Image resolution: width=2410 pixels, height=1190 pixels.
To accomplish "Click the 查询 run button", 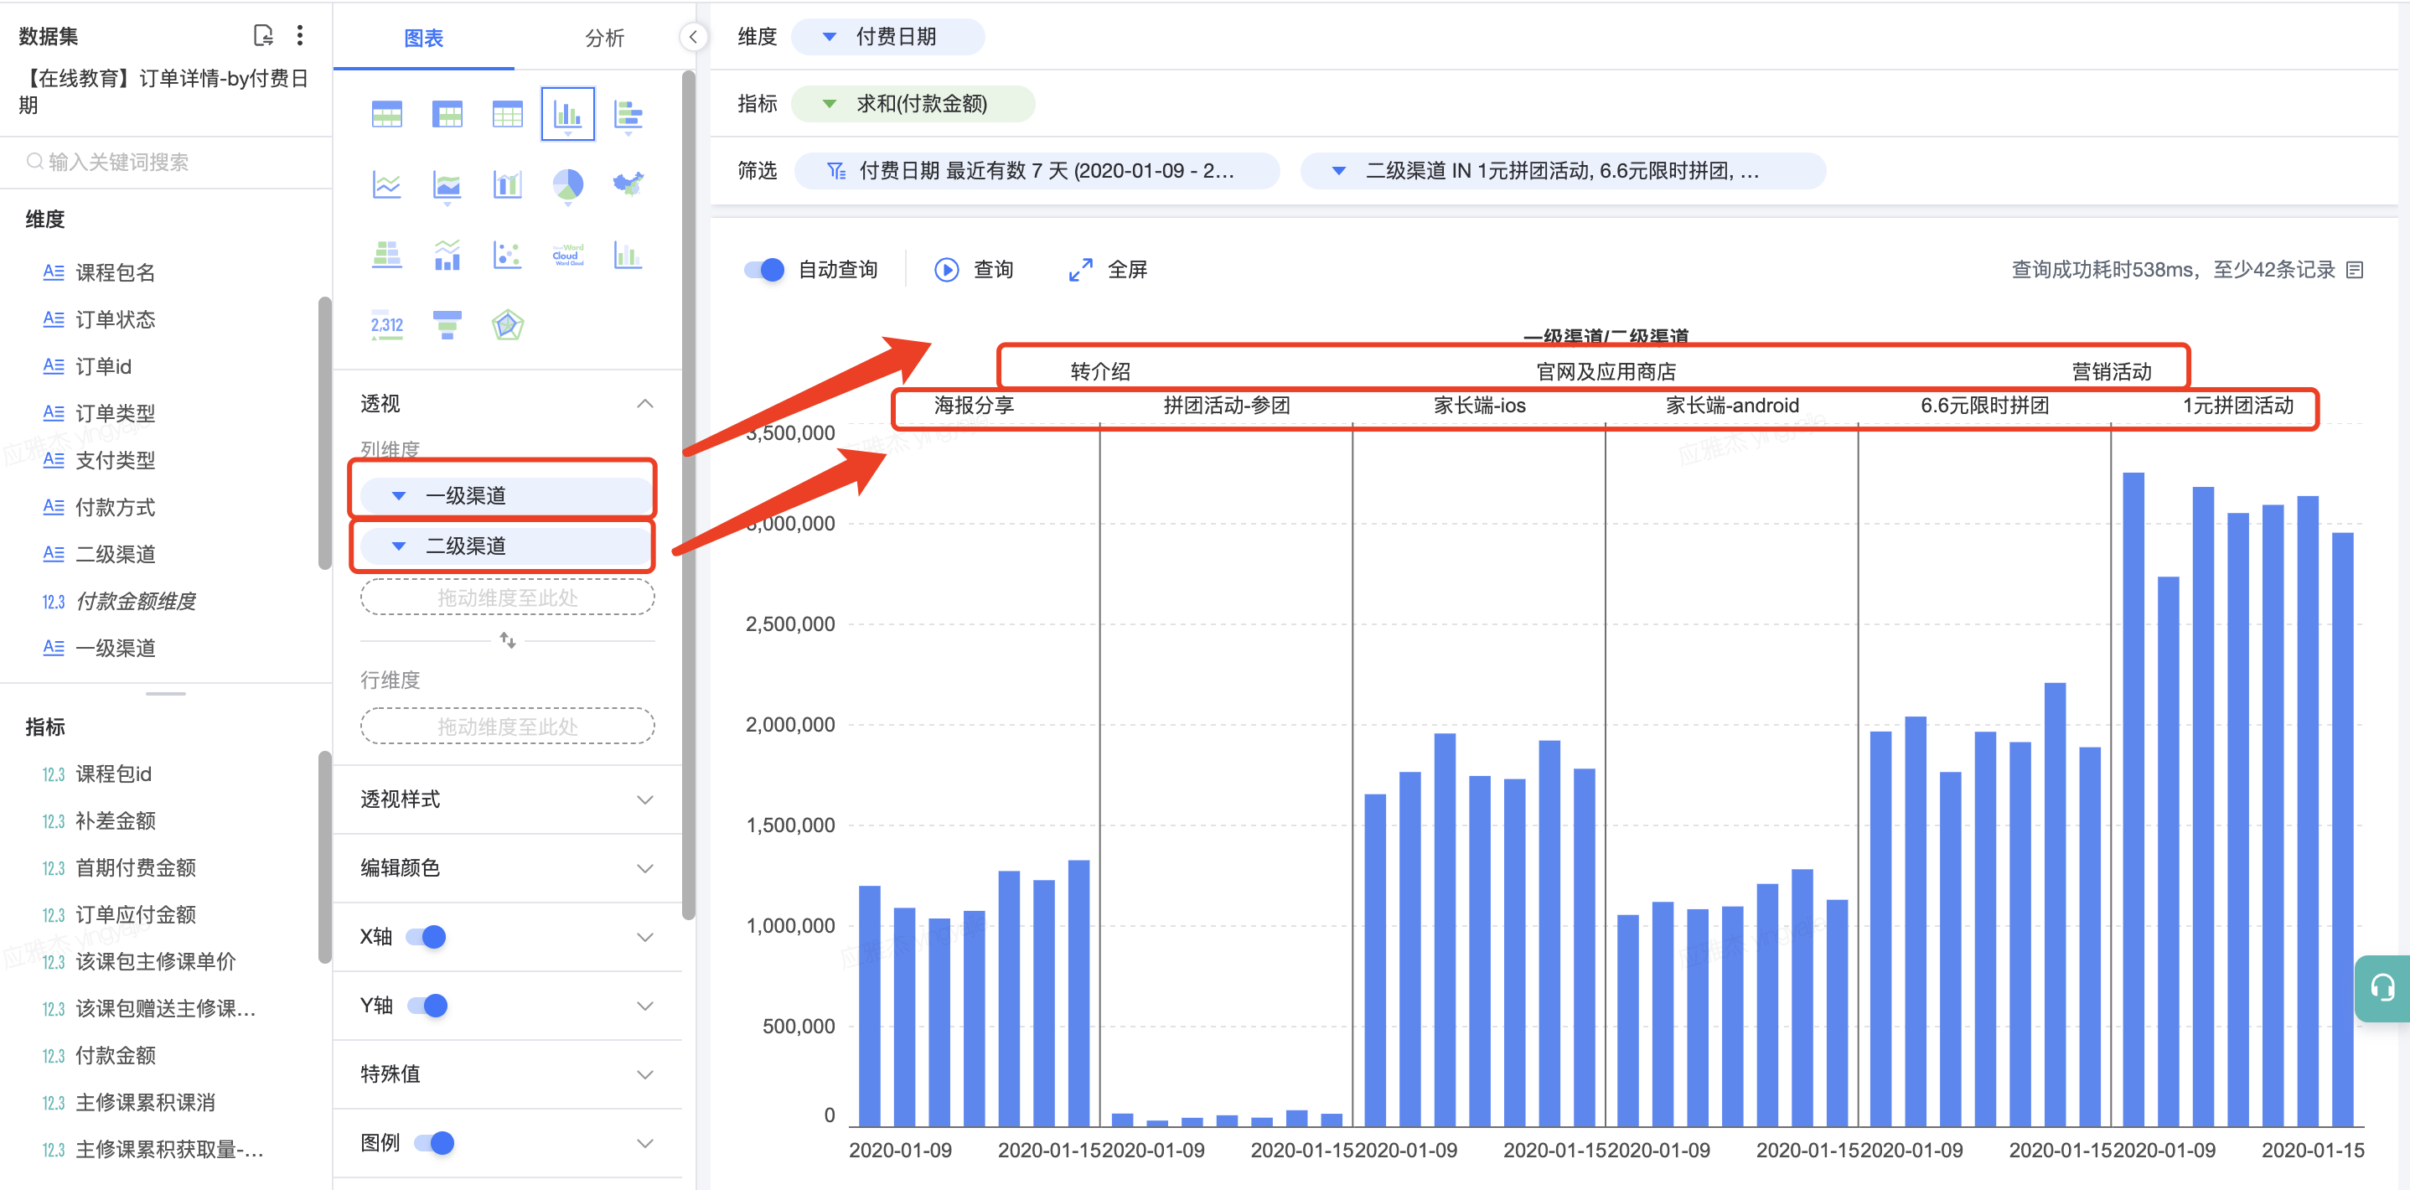I will click(974, 271).
